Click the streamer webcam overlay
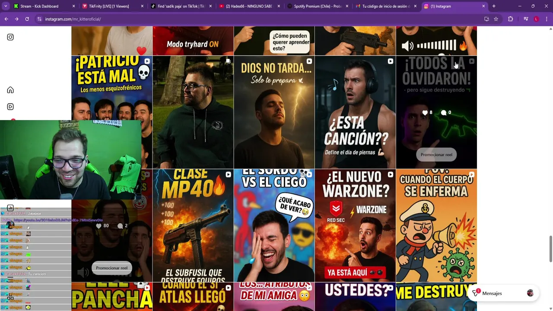Image resolution: width=553 pixels, height=311 pixels. point(71,160)
